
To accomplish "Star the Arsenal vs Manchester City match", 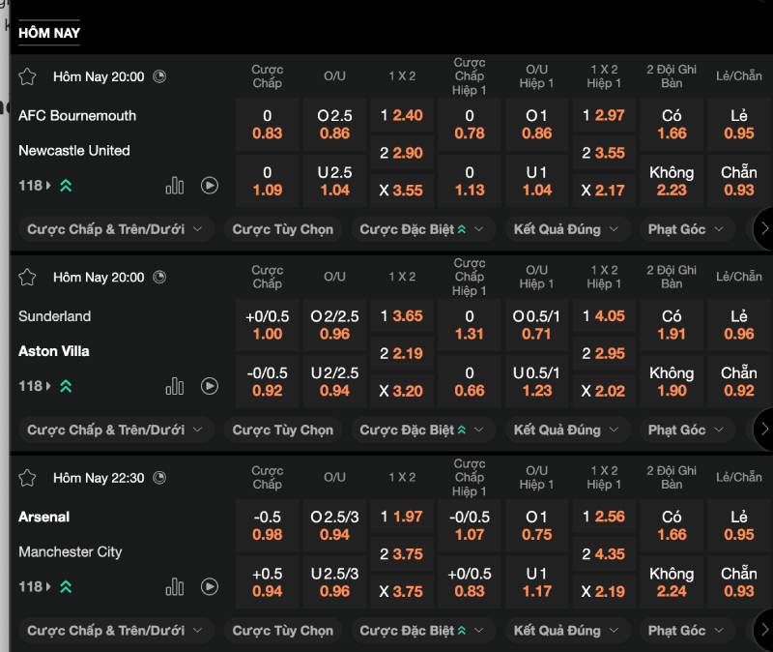I will (27, 478).
